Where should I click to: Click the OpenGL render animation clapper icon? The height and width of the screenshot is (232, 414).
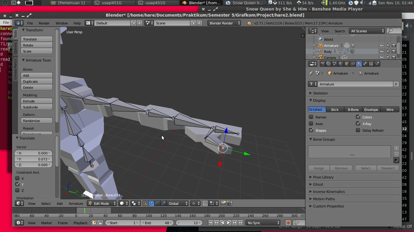pos(229,203)
